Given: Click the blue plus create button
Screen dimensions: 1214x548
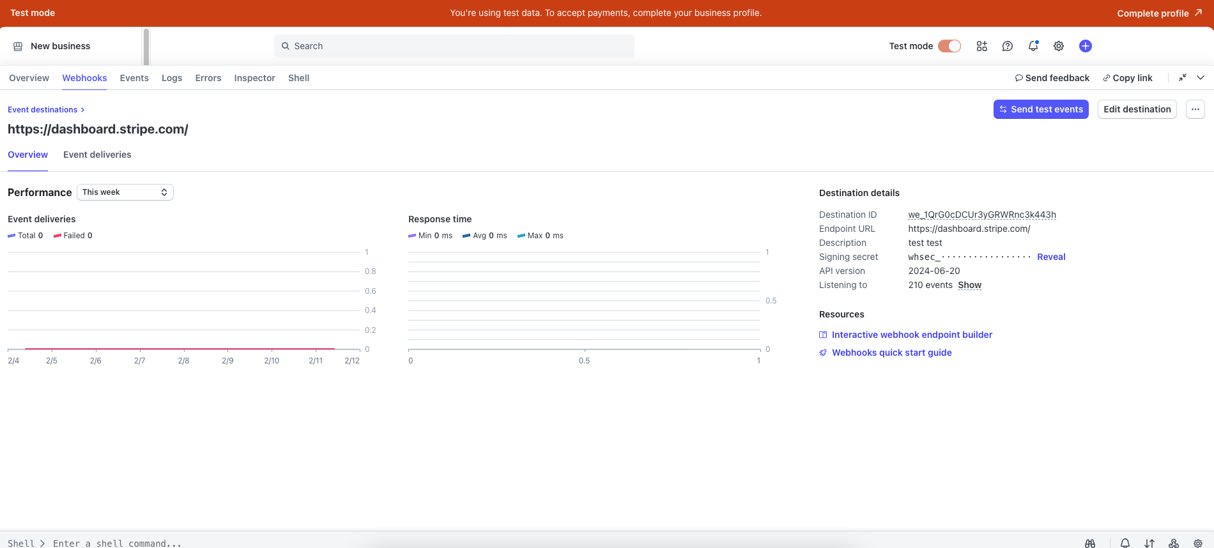Looking at the screenshot, I should [x=1086, y=46].
